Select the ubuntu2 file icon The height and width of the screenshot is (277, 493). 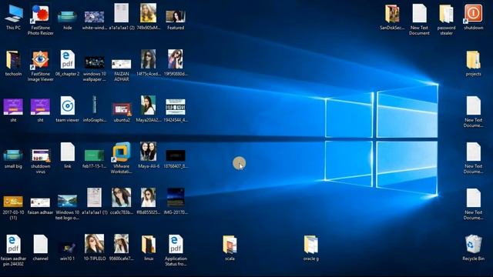pos(122,109)
